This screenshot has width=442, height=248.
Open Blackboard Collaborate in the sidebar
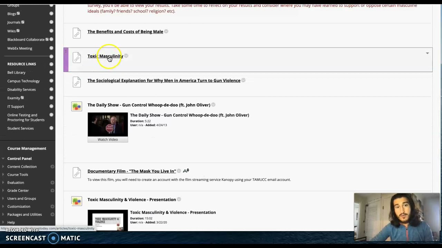pos(26,40)
